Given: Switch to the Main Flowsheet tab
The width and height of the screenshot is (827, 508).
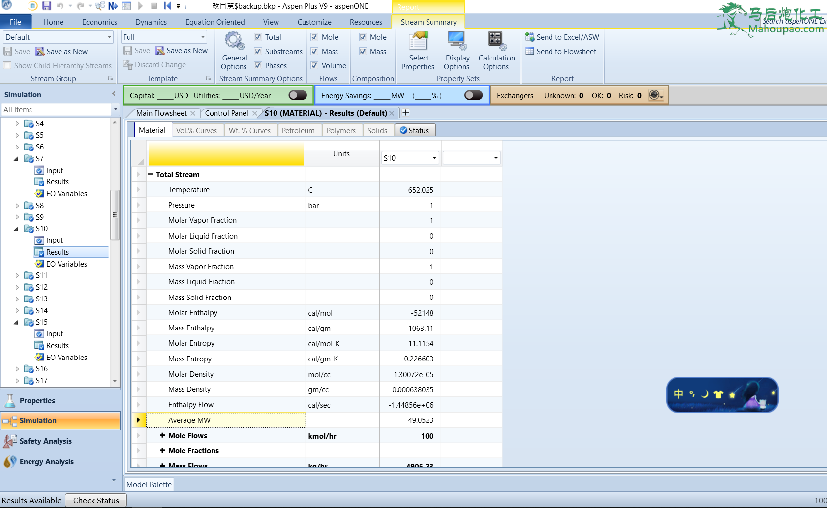Looking at the screenshot, I should coord(161,113).
